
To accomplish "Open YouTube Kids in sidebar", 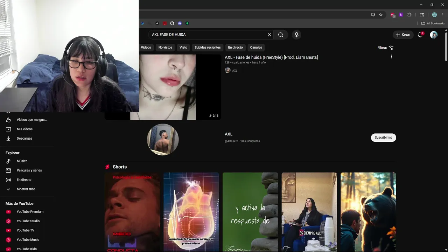I will coord(27,249).
